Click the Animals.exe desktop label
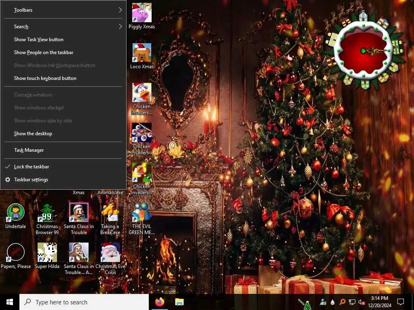The width and height of the screenshot is (414, 310). tap(110, 193)
